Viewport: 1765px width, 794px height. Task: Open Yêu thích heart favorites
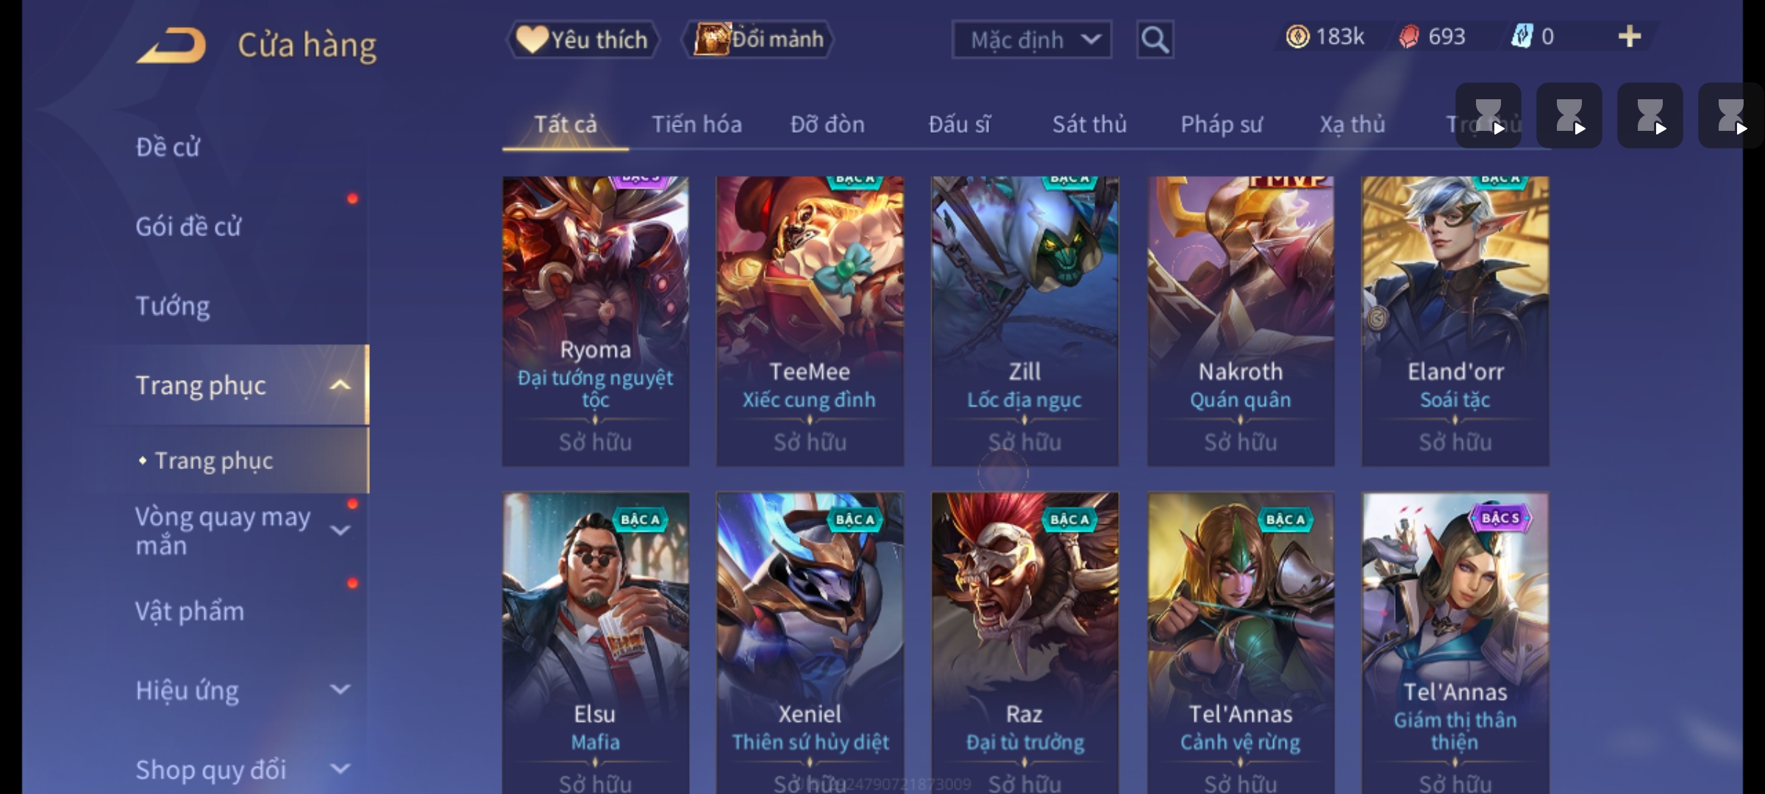tap(582, 39)
